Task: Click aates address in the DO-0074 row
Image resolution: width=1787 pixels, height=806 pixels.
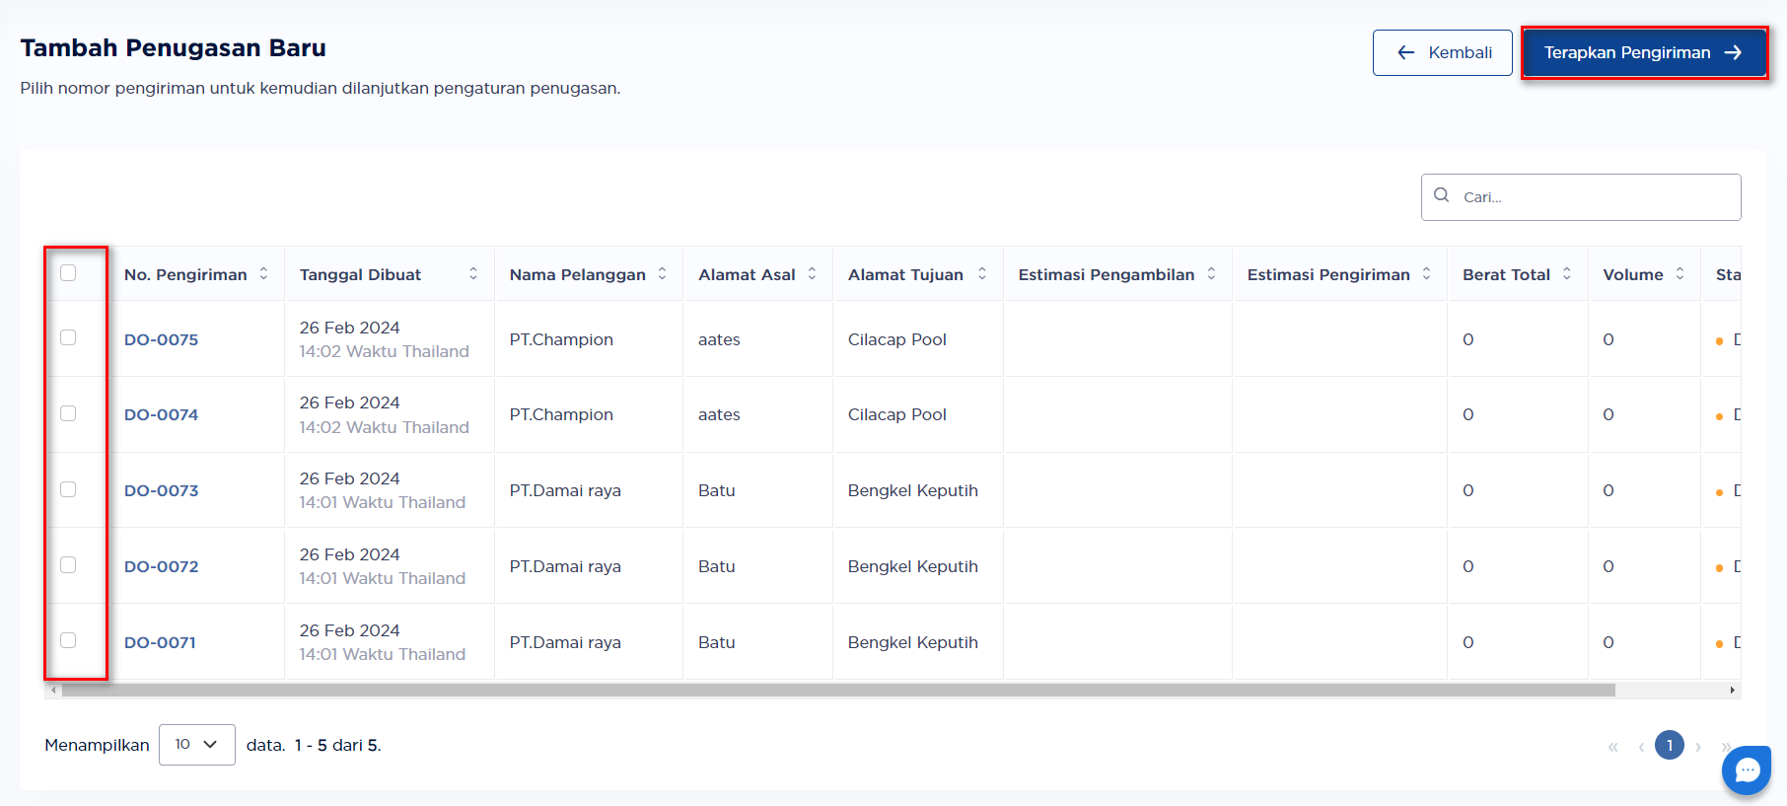Action: click(719, 414)
